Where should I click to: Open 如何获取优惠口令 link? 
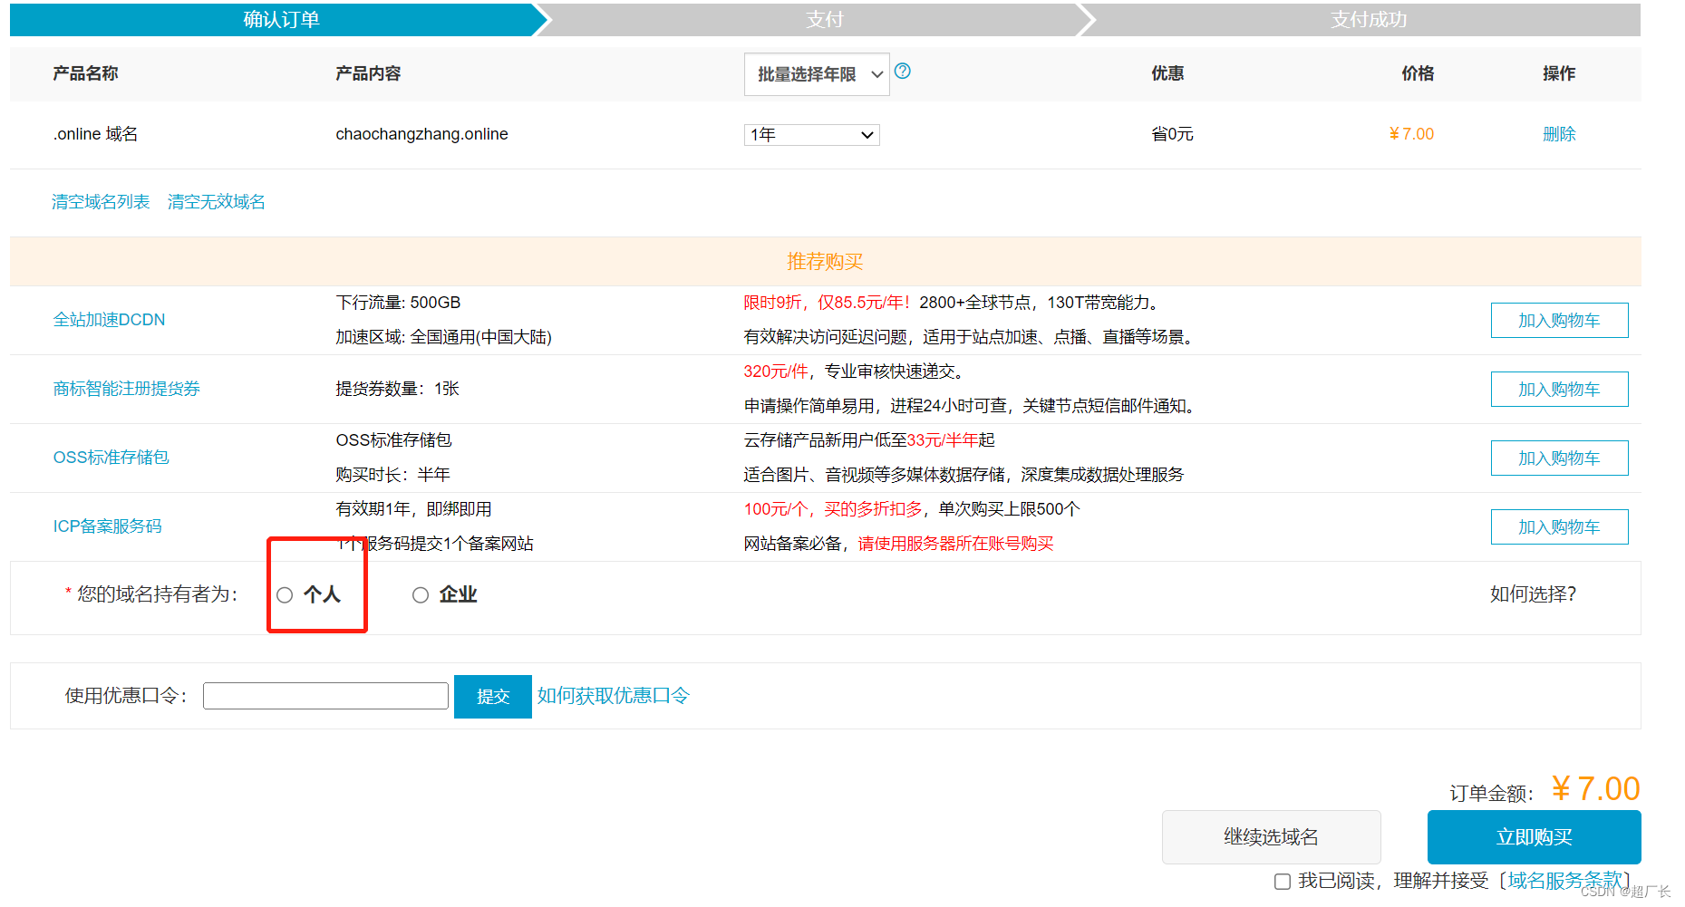coord(614,696)
